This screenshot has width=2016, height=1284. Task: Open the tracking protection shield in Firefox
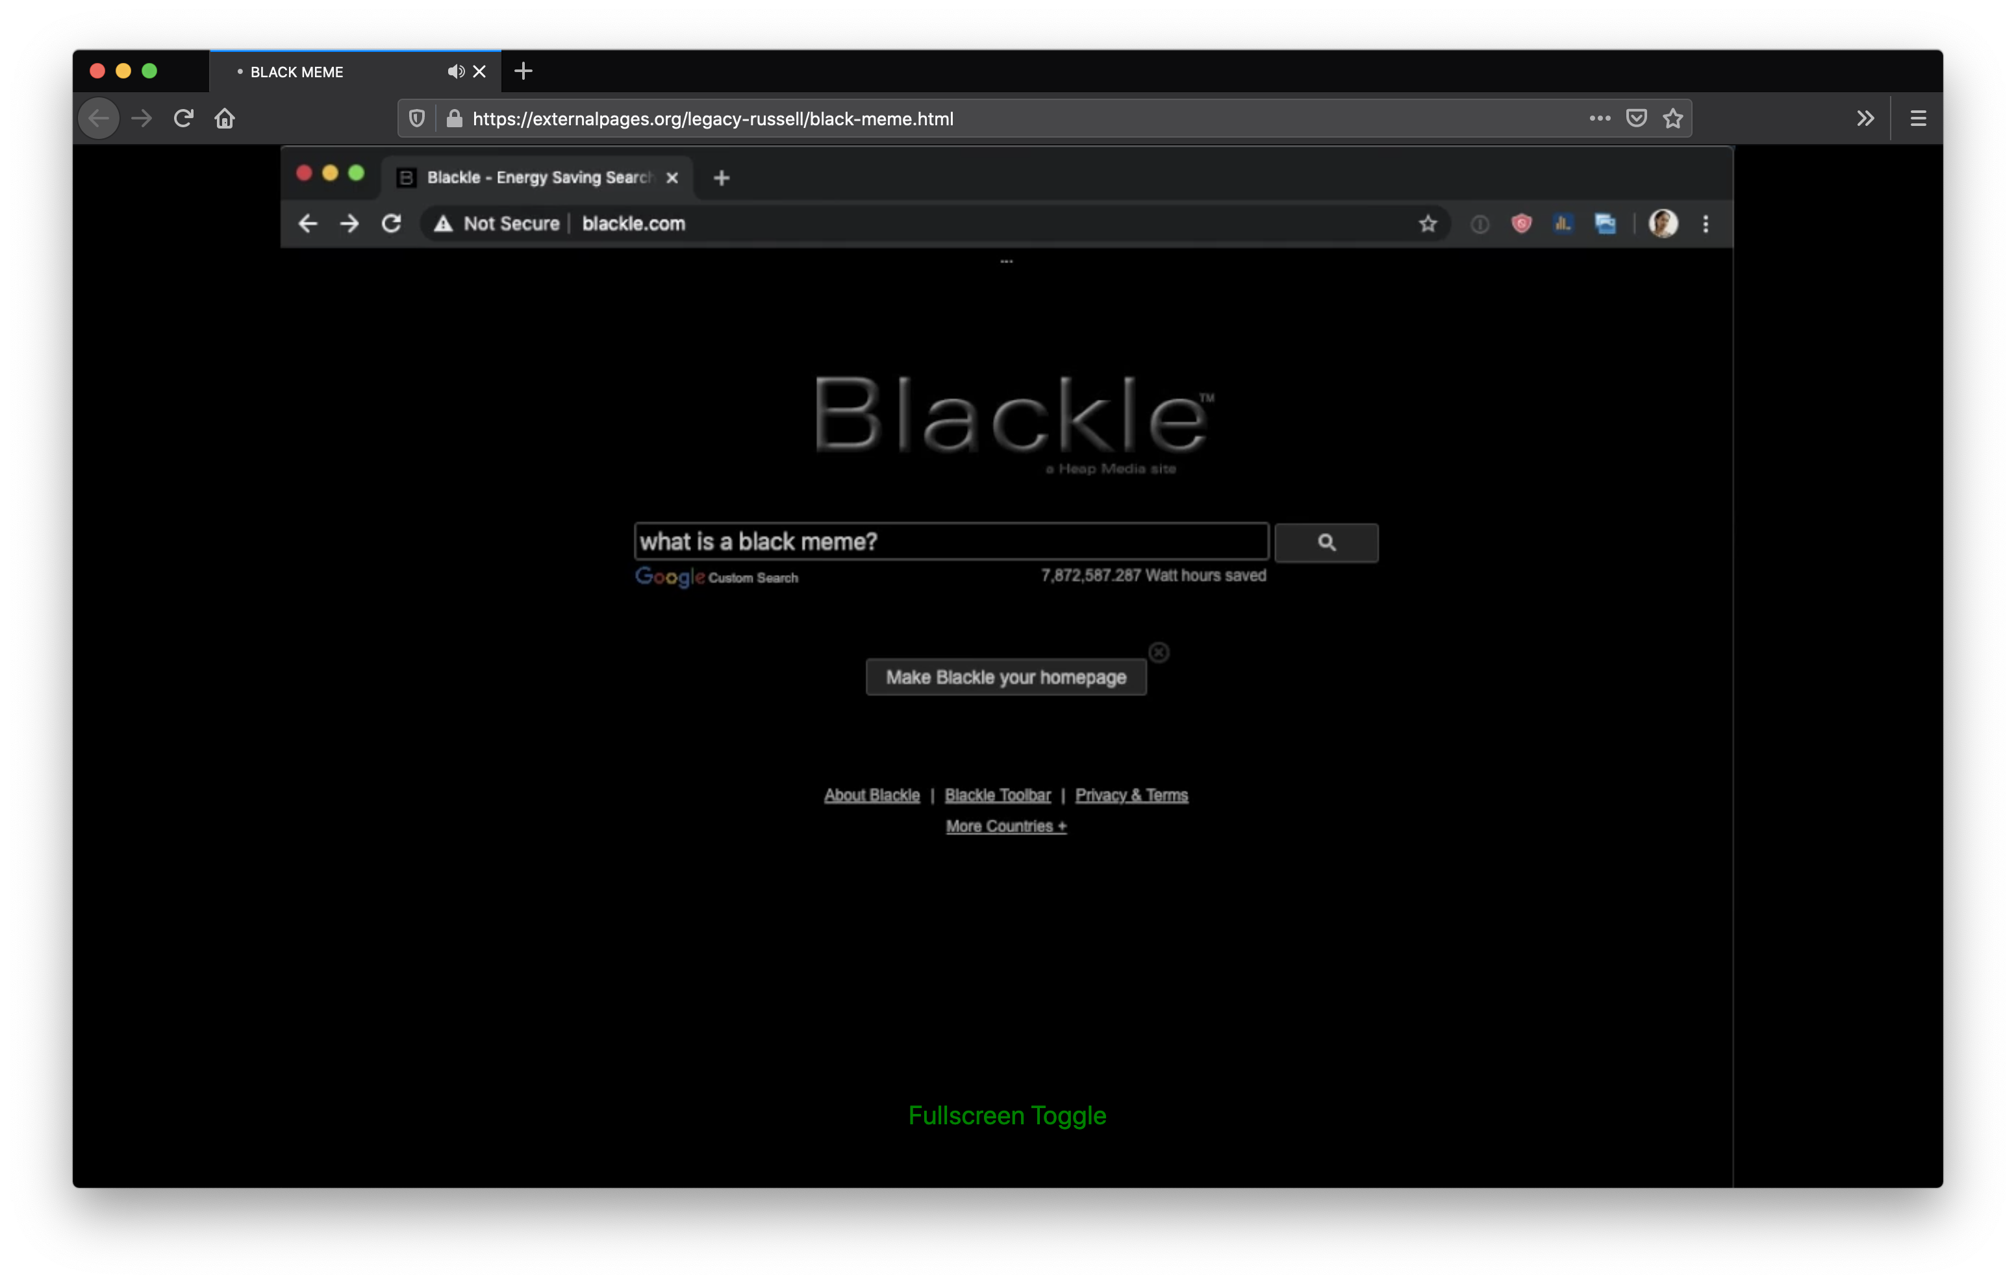(x=416, y=118)
